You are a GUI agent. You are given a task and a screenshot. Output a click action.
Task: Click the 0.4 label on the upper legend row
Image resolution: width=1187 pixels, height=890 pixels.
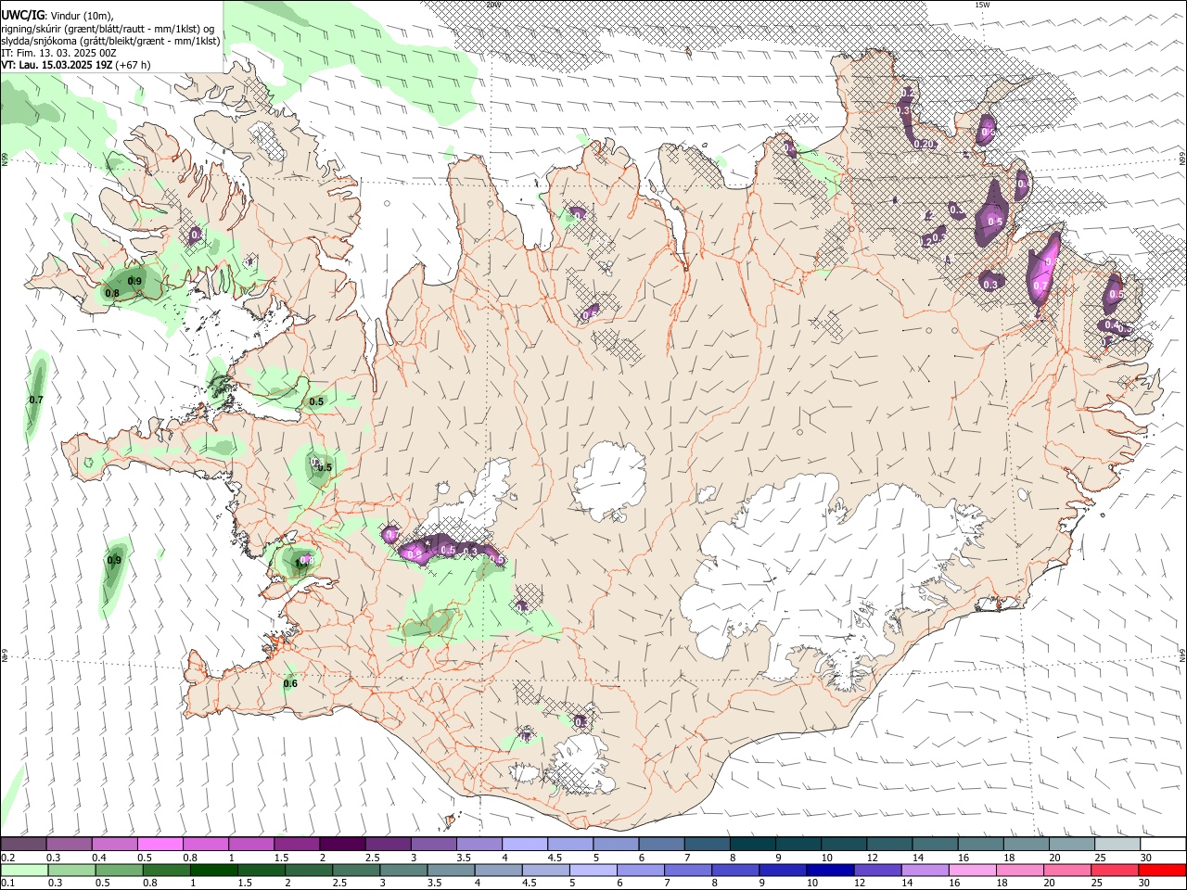click(99, 858)
